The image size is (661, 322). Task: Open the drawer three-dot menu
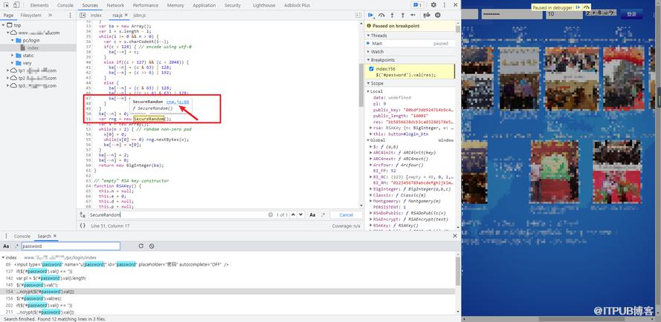[7, 236]
